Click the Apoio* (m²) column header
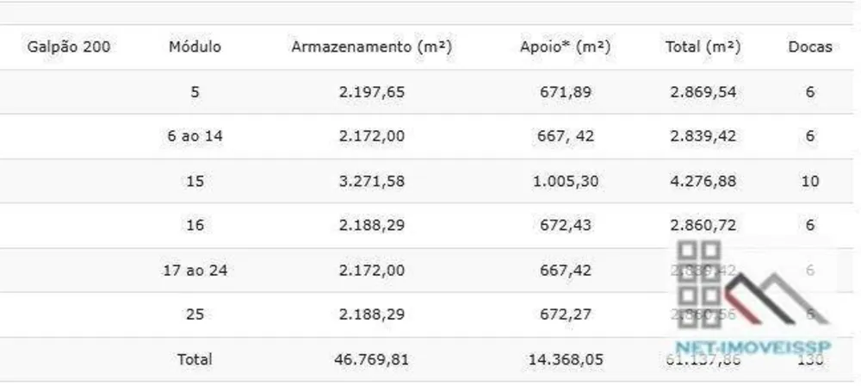The height and width of the screenshot is (386, 861). click(566, 47)
